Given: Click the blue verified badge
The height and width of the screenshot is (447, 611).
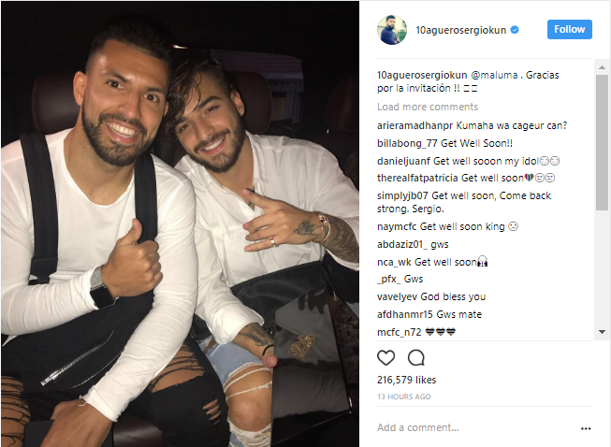Looking at the screenshot, I should (515, 30).
